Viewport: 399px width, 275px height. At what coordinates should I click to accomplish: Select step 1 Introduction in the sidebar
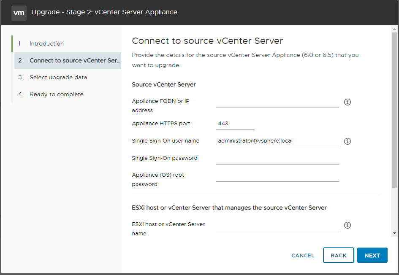pos(46,43)
